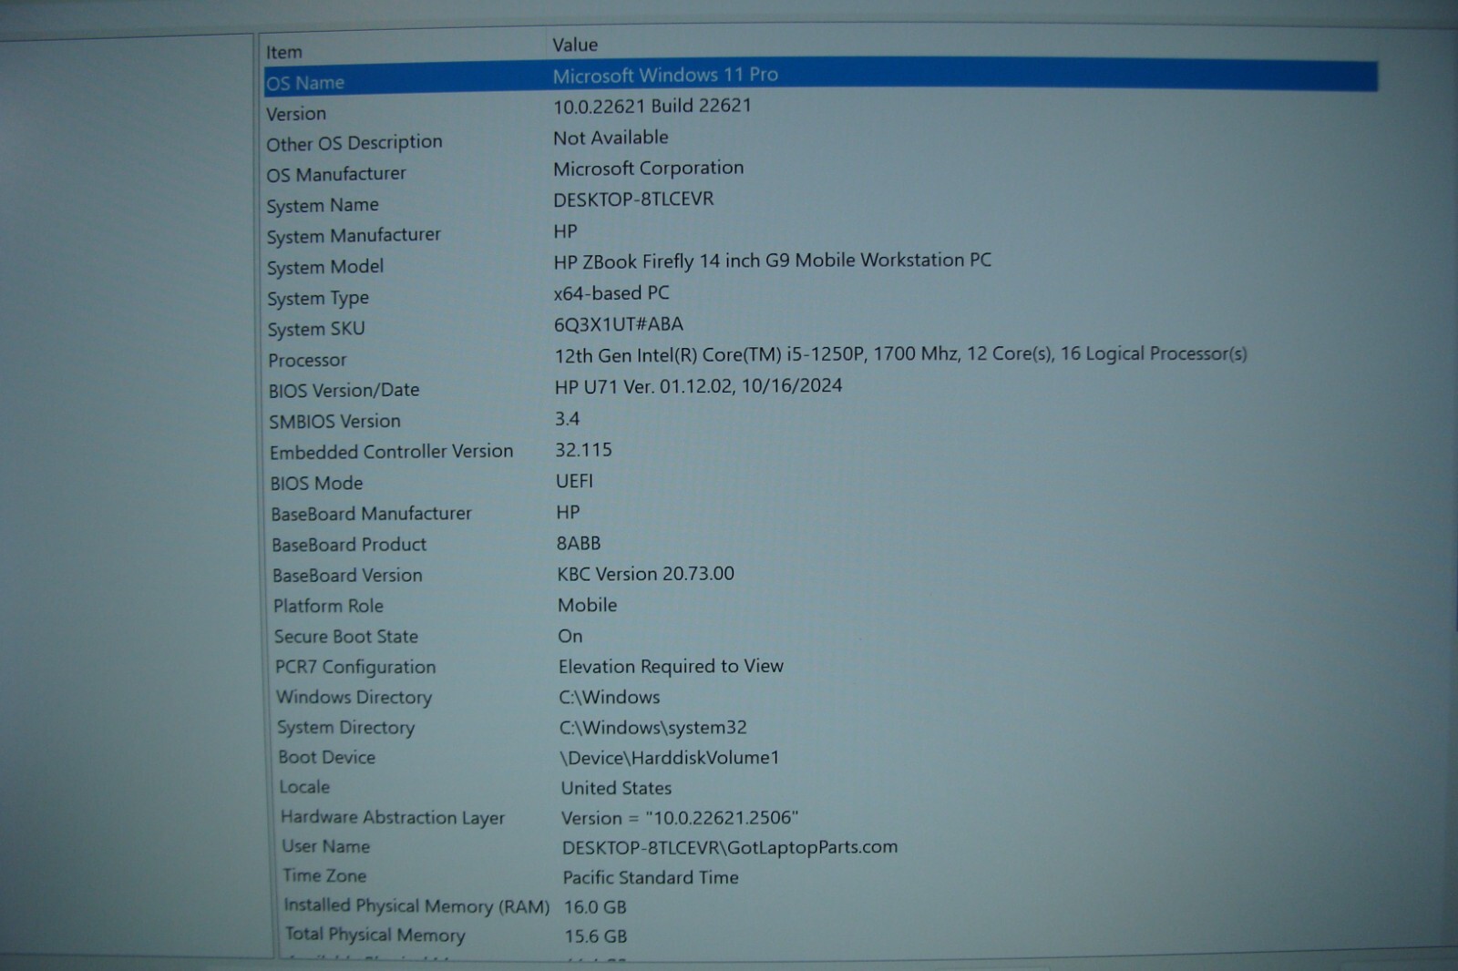Click the KBC Version 20.73.00 value
Viewport: 1458px width, 971px height.
click(646, 574)
